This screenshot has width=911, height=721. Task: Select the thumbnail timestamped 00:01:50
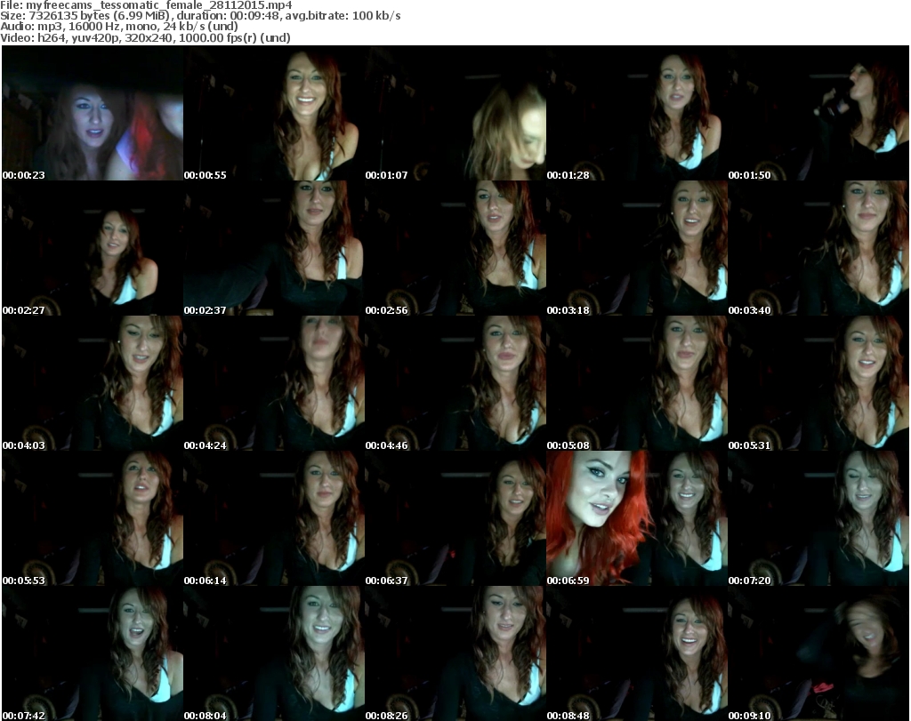click(818, 113)
